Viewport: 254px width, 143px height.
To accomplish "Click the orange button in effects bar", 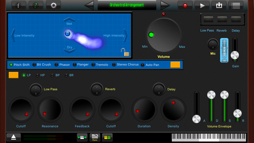I will (175, 65).
